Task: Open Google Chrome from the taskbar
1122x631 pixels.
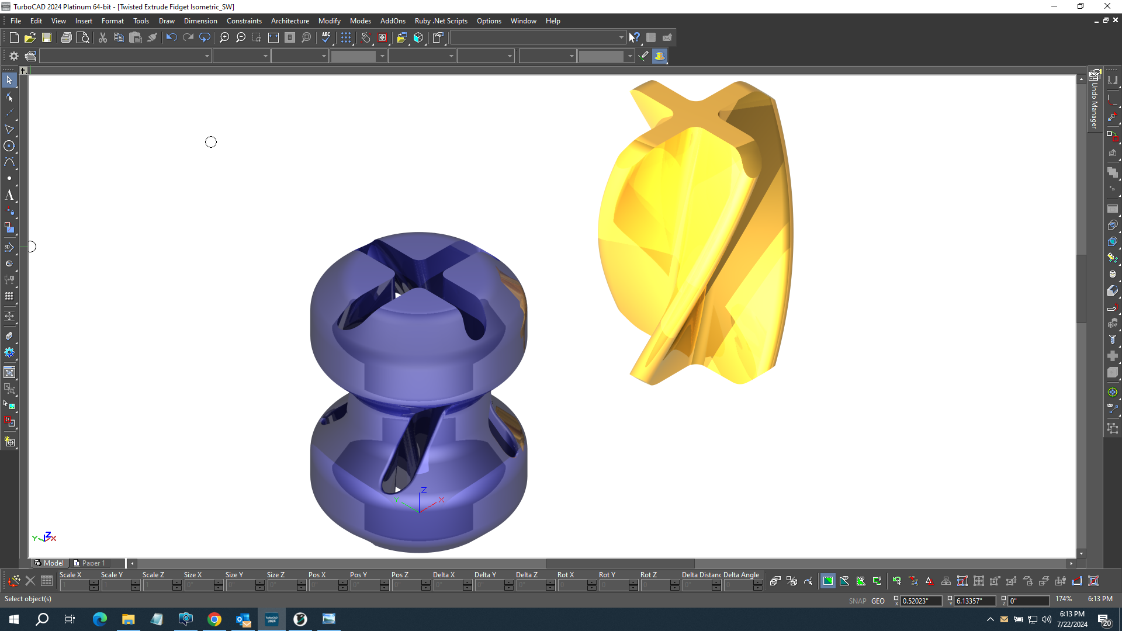Action: (214, 619)
